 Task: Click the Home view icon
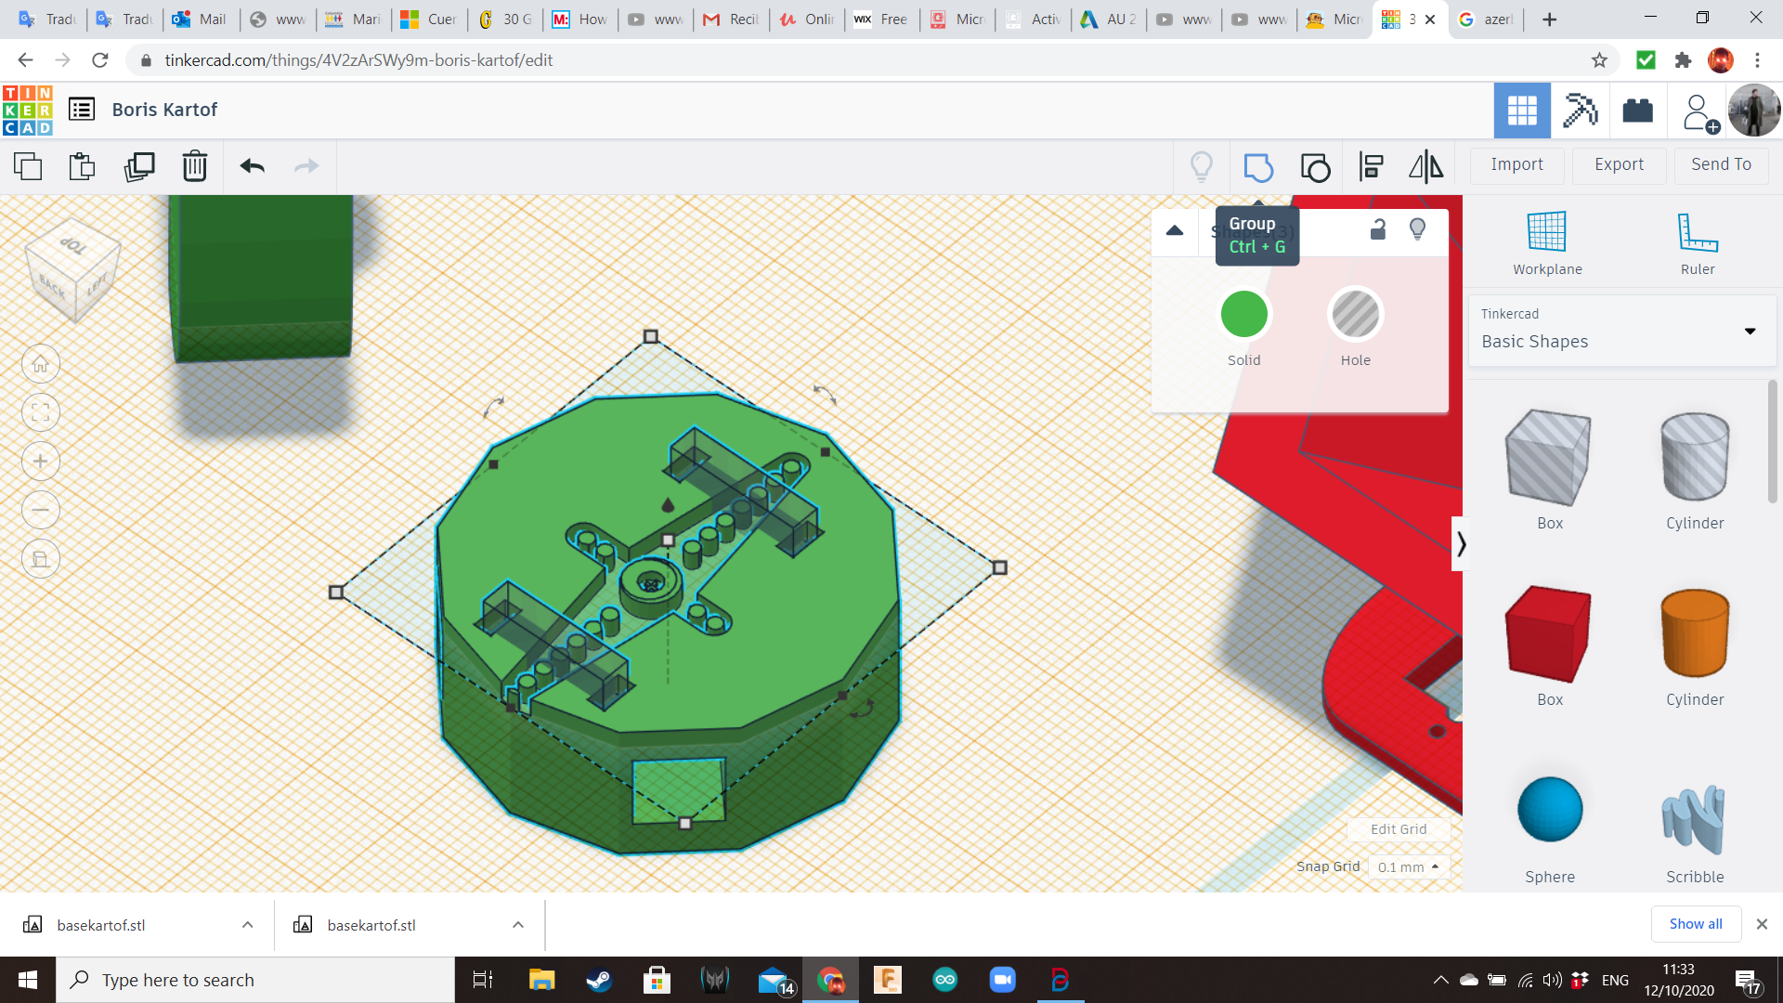(x=41, y=364)
